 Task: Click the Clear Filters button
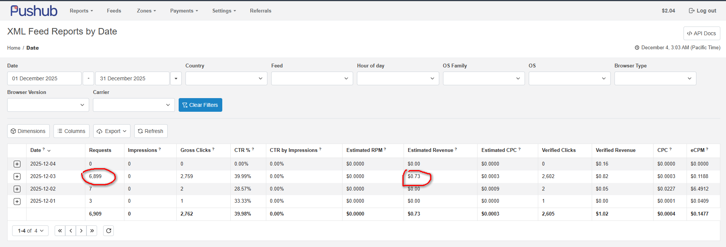coord(200,105)
